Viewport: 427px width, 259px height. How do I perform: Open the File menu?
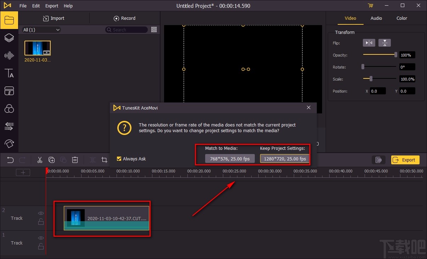coord(23,6)
